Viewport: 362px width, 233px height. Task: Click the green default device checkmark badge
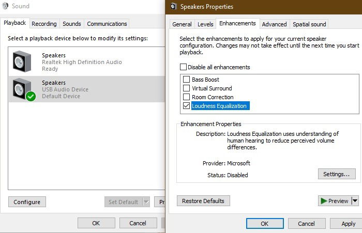coord(31,96)
